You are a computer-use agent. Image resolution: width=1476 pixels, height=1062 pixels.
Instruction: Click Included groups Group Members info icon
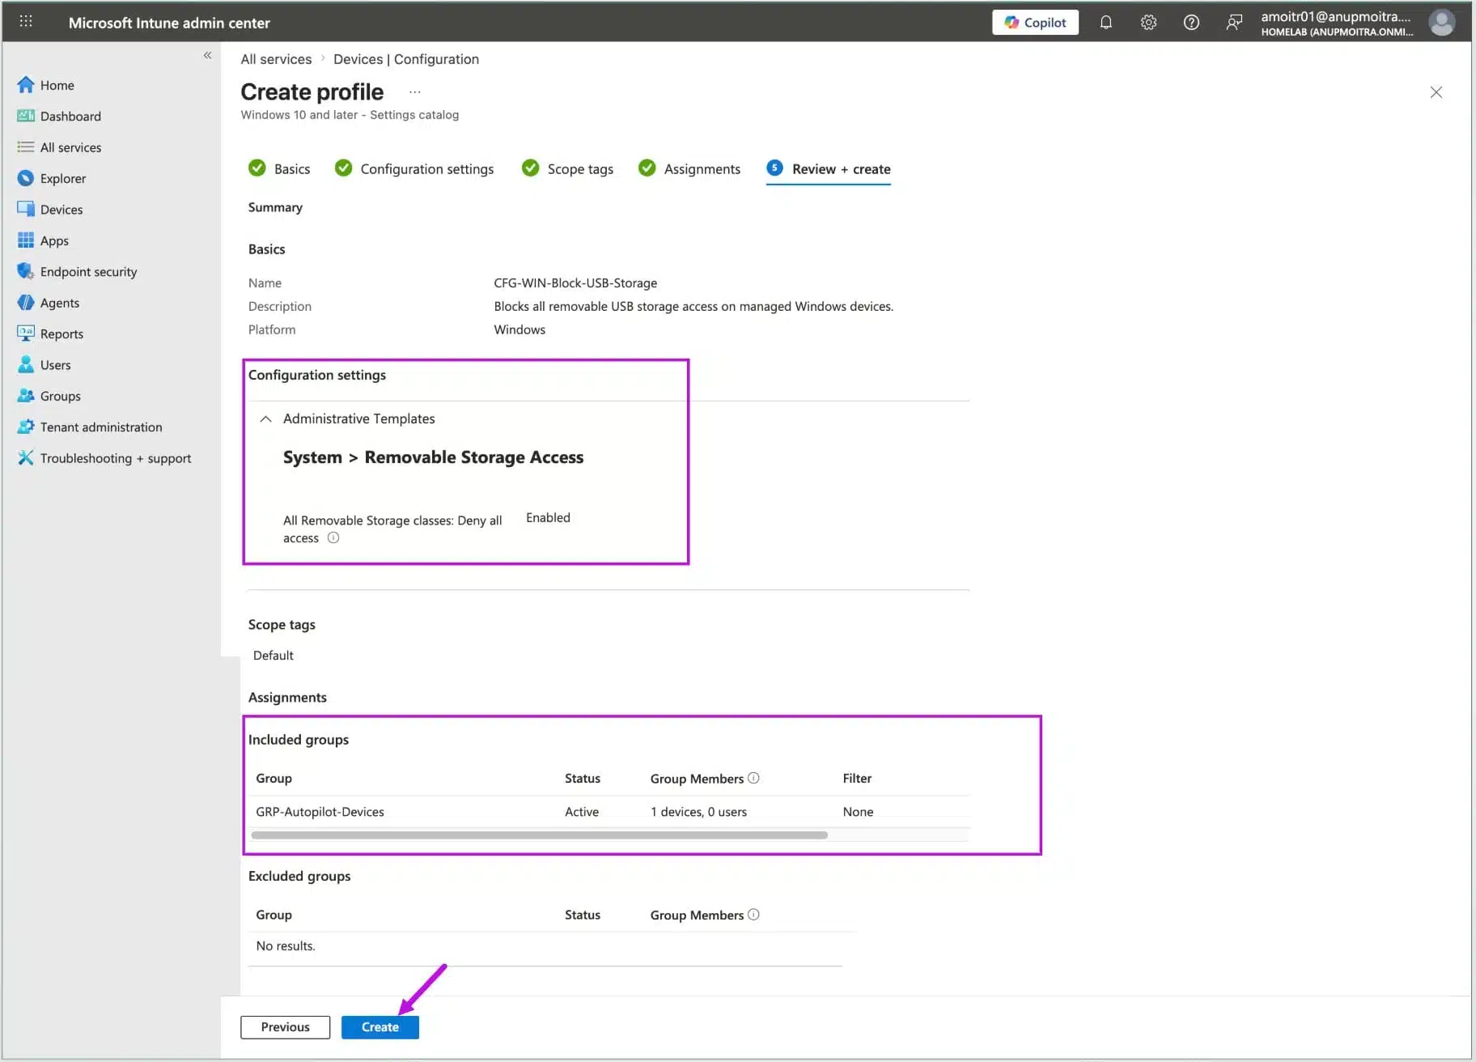click(x=753, y=778)
